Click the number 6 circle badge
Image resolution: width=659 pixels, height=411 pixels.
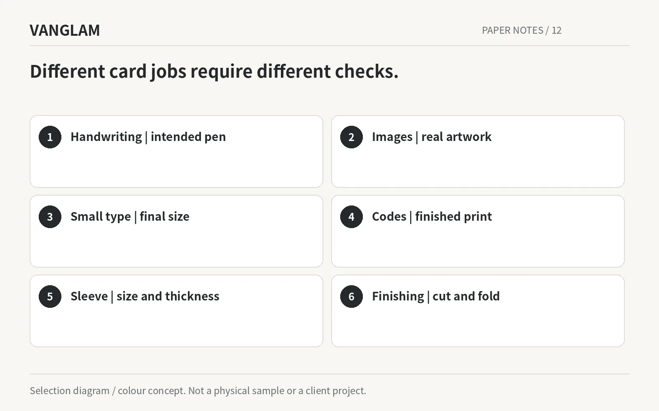[351, 296]
